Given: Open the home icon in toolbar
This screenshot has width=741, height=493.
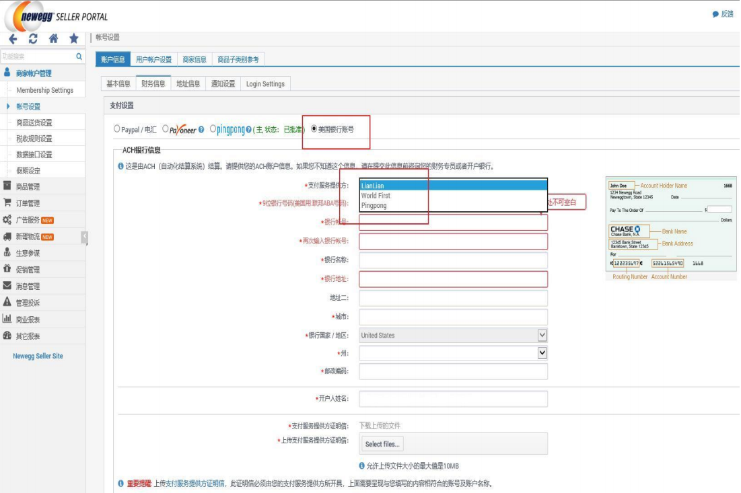Looking at the screenshot, I should (x=53, y=38).
